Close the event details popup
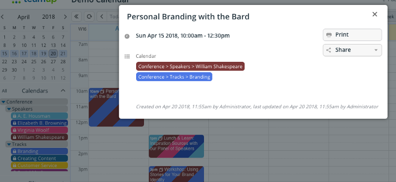 click(x=375, y=14)
